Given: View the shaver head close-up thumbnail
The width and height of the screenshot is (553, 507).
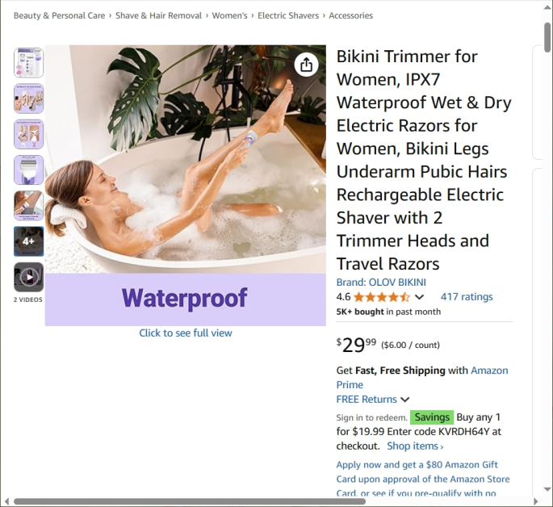Looking at the screenshot, I should 28,170.
